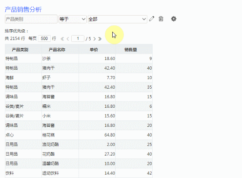Sort by 单价 column header
Viewport: 242px width, 178px height.
(x=97, y=50)
